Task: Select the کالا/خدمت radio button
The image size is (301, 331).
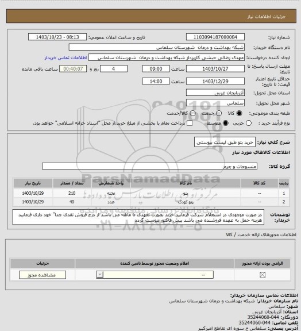Action: tap(192, 113)
